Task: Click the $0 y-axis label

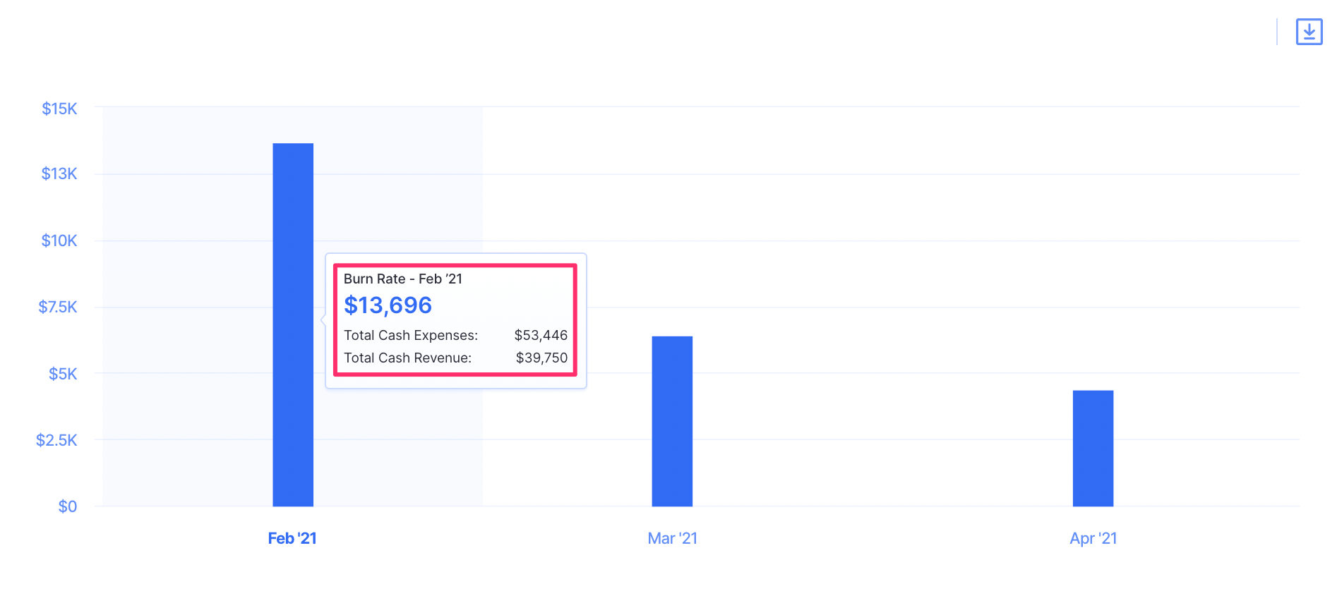Action: tap(67, 506)
